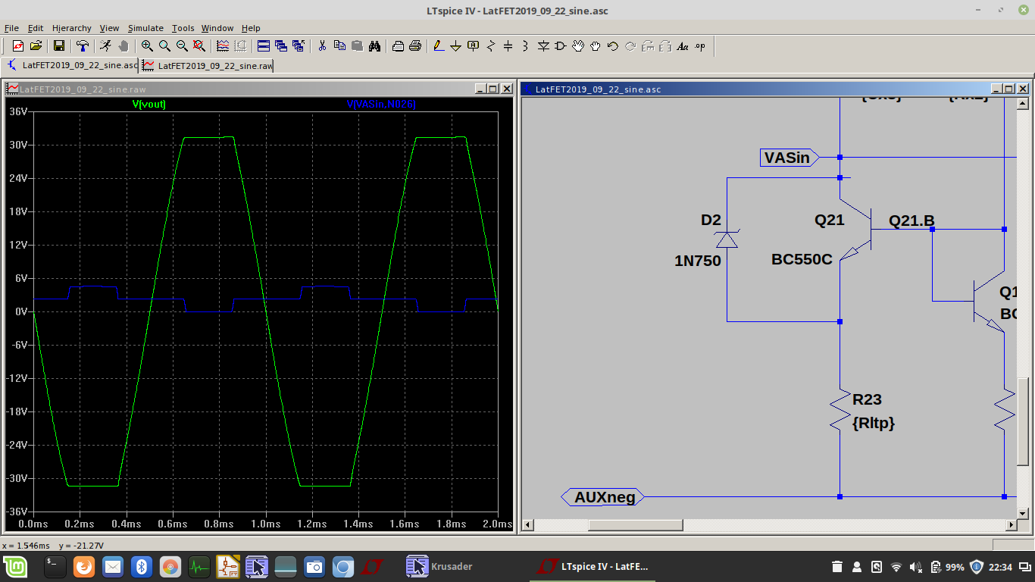The image size is (1035, 582).
Task: Launch Firefox from the taskbar
Action: click(x=84, y=567)
